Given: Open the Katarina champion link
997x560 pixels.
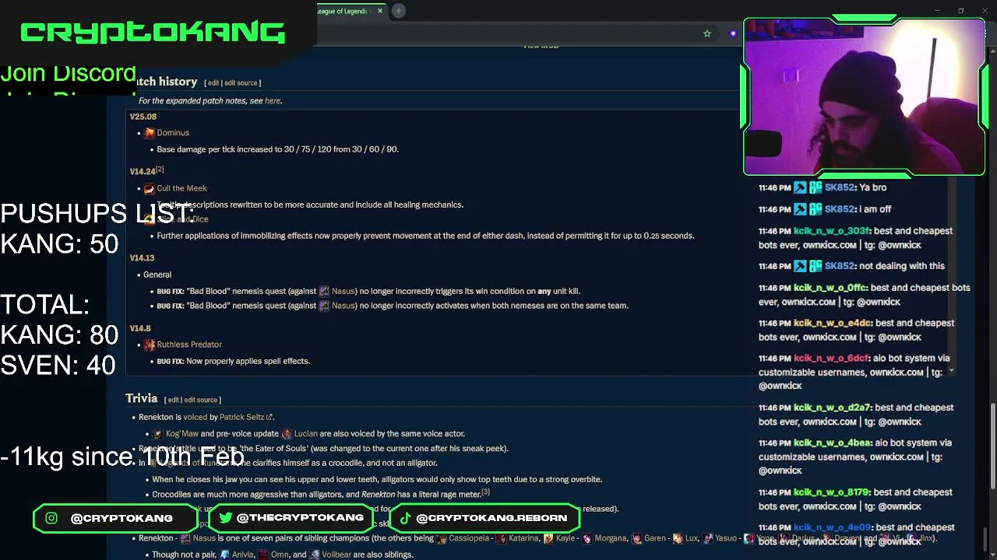Looking at the screenshot, I should (524, 538).
